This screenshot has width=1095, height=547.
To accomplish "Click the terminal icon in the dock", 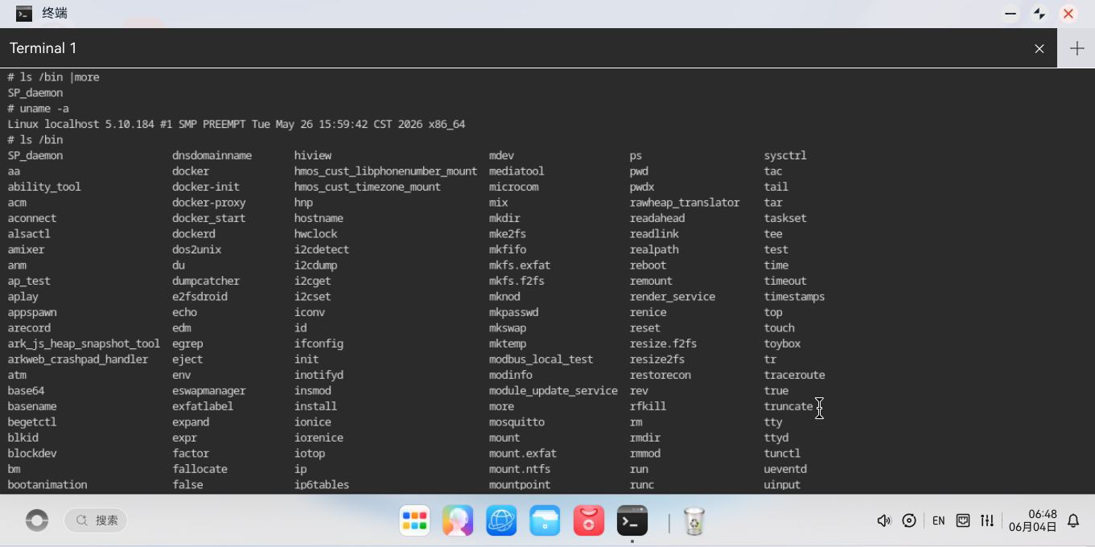I will pyautogui.click(x=632, y=520).
